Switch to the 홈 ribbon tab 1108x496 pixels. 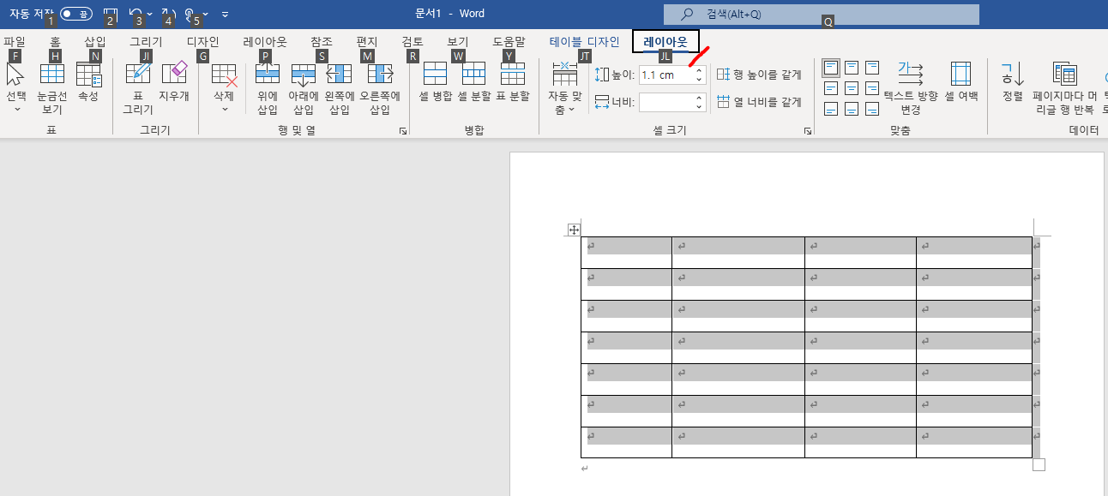(x=55, y=40)
